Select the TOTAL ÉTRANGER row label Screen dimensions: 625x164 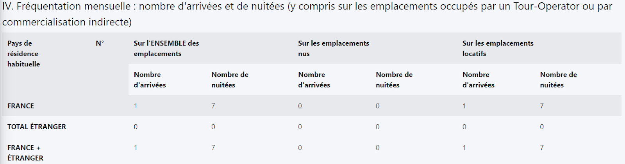coord(37,127)
